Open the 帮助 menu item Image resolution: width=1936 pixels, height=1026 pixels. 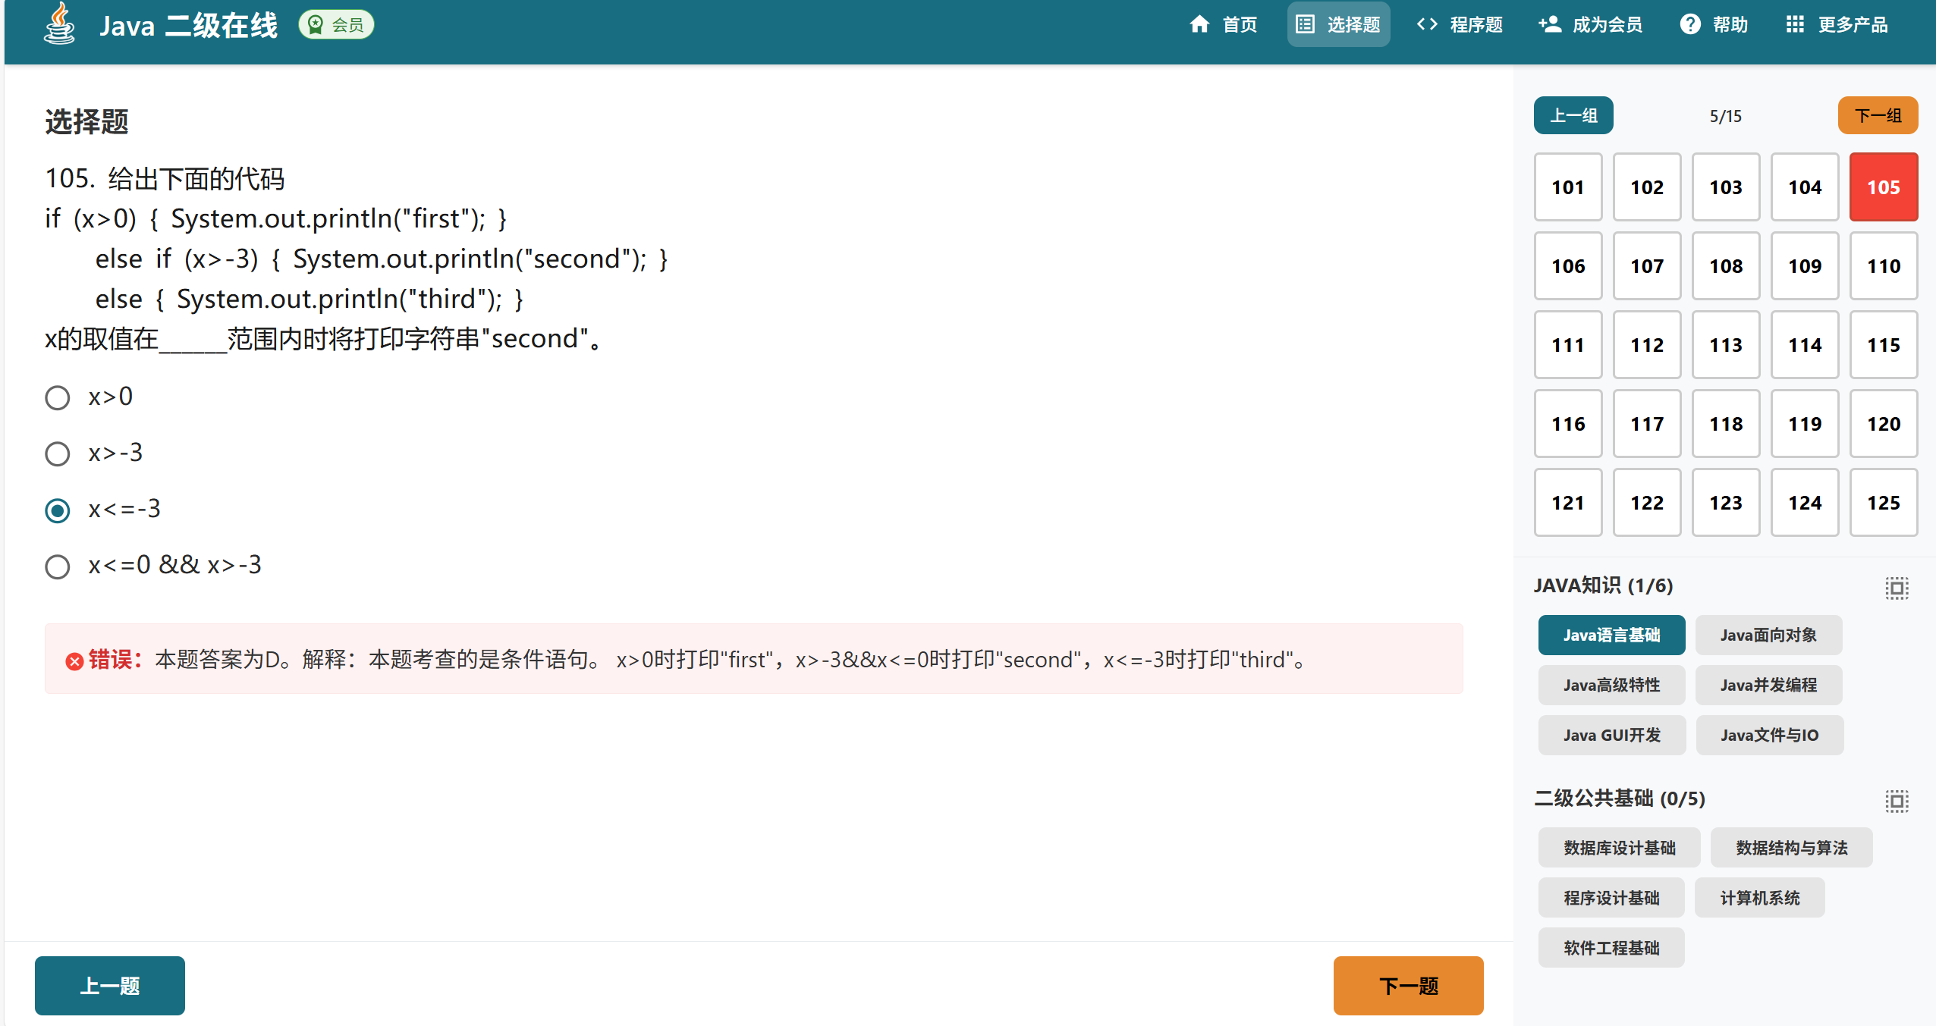1714,24
